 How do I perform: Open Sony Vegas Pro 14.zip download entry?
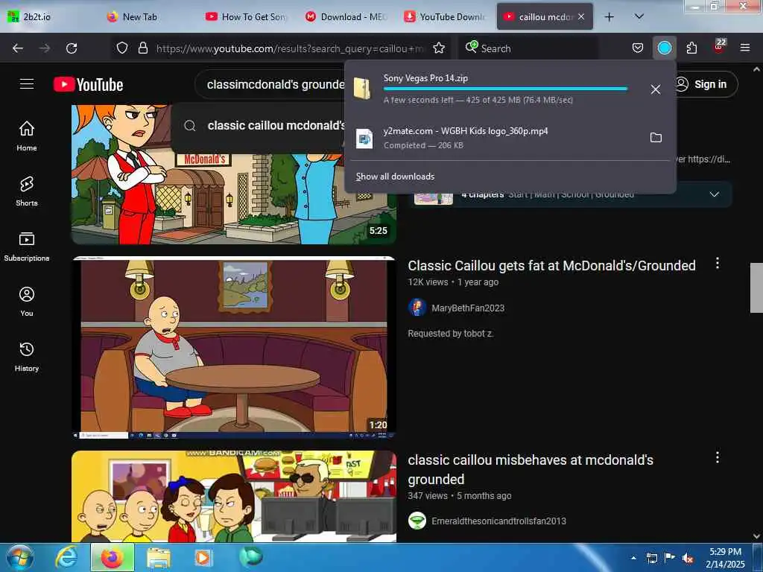492,89
